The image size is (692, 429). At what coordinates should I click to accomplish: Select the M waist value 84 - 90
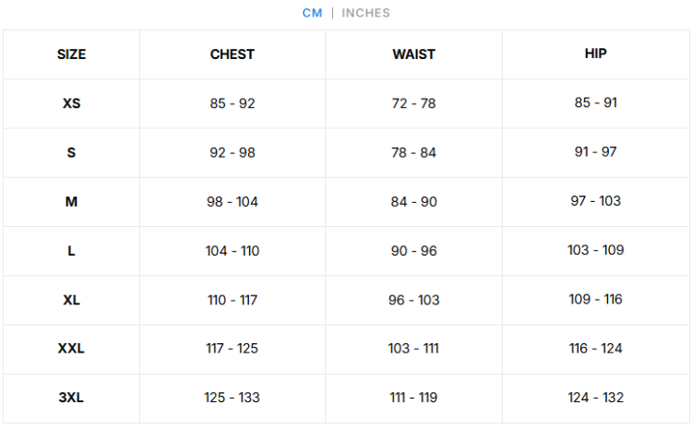[413, 201]
